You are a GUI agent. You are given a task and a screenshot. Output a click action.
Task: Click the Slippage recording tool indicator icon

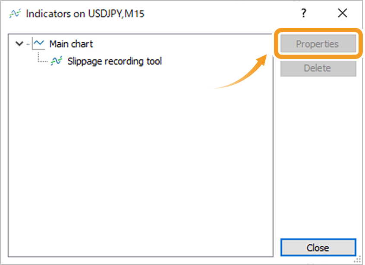coord(57,61)
